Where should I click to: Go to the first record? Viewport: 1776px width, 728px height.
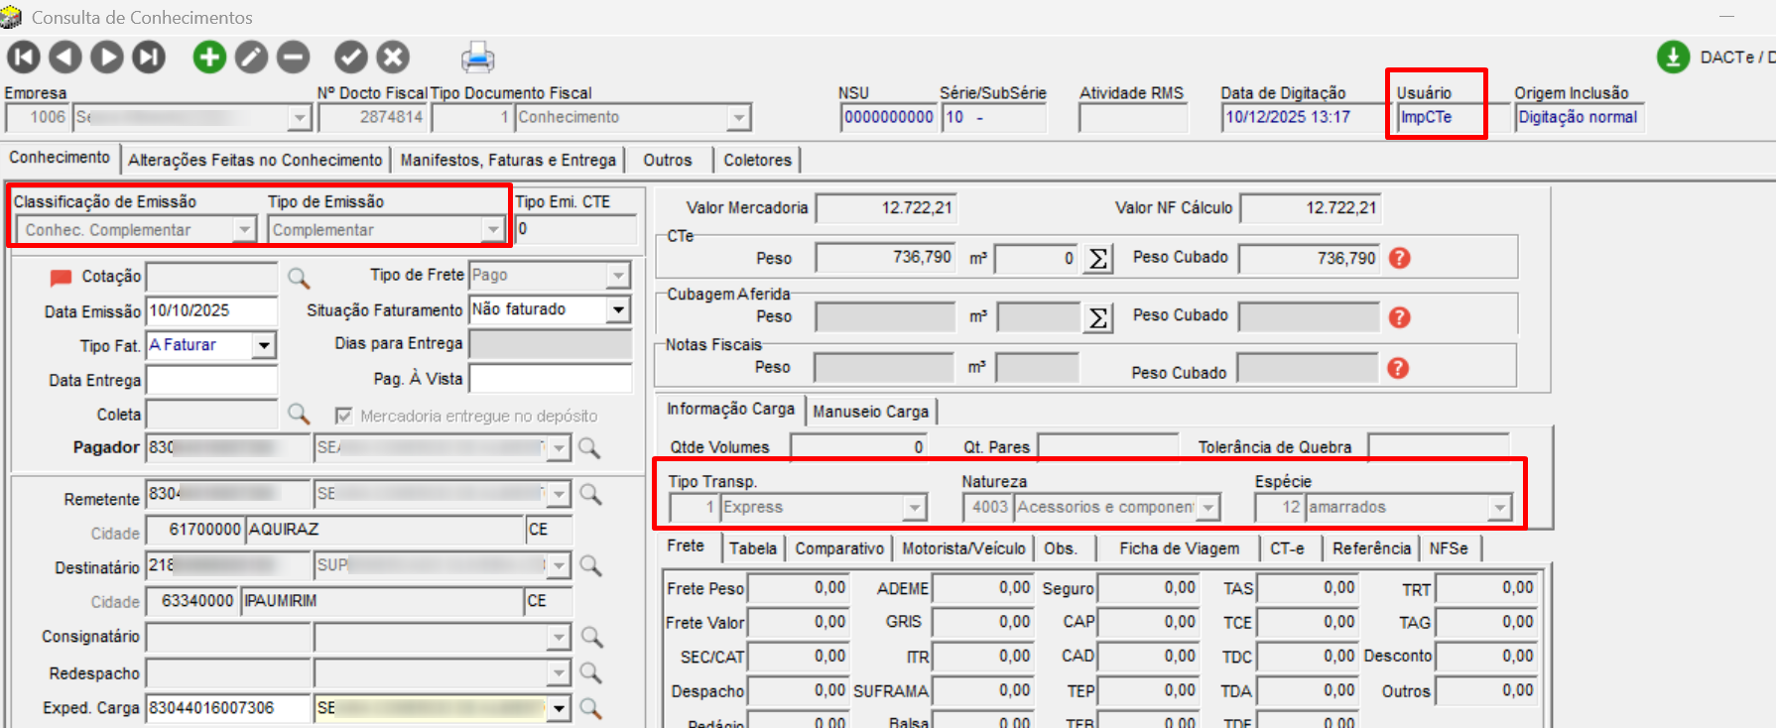[x=24, y=57]
